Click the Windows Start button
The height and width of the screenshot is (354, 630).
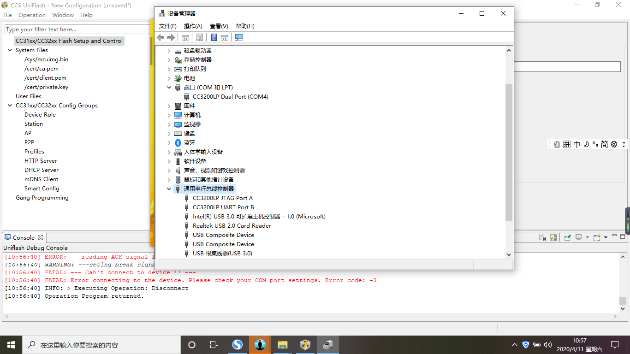point(11,345)
